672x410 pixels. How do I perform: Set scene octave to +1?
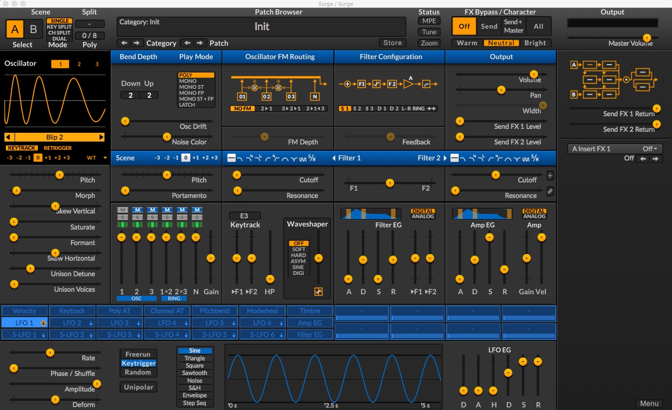195,158
